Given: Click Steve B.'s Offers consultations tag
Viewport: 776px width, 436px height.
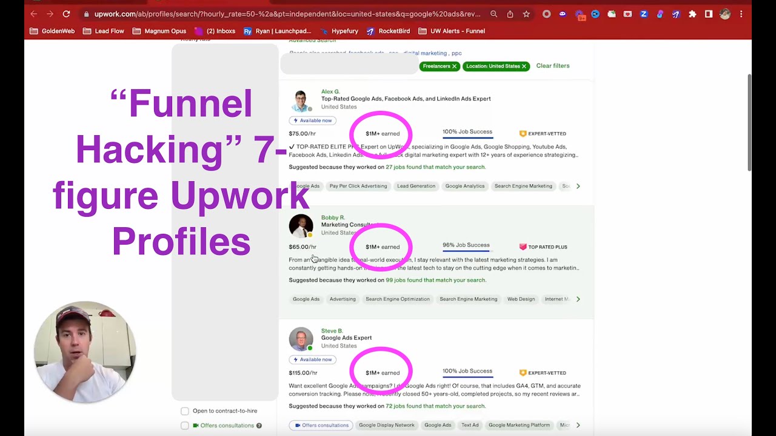Looking at the screenshot, I should tap(321, 425).
